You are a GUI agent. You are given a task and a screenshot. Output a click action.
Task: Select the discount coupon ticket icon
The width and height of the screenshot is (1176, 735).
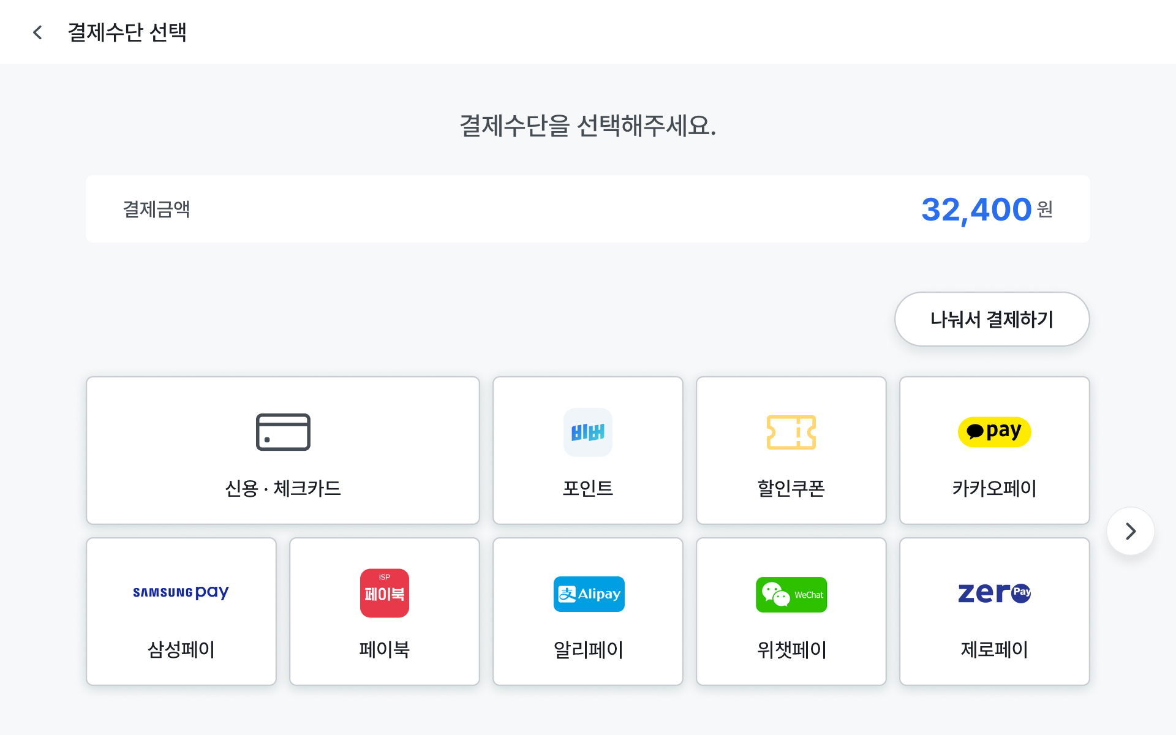pos(791,432)
